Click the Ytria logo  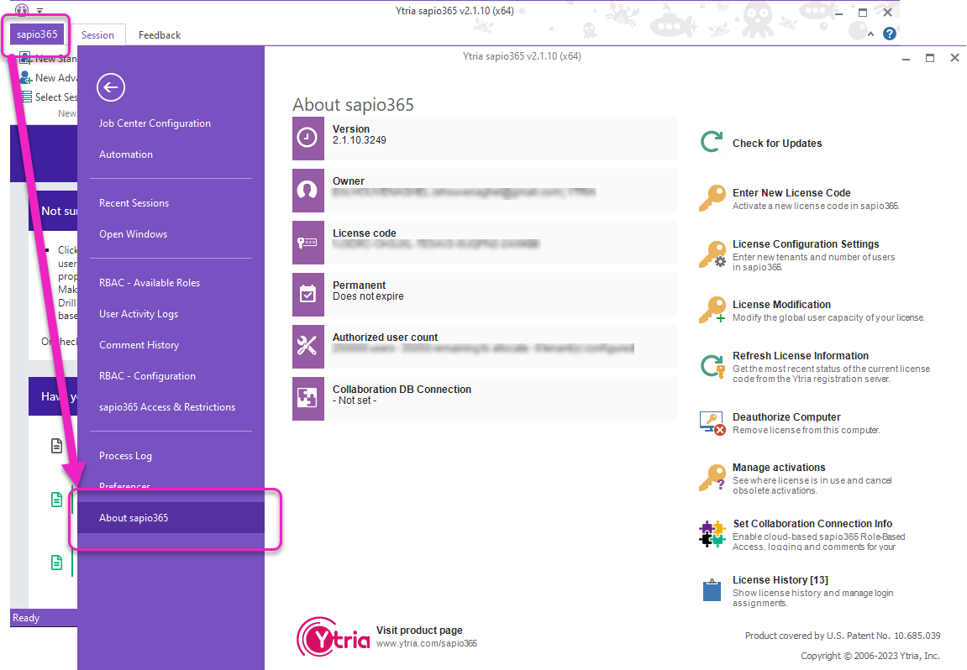click(334, 637)
